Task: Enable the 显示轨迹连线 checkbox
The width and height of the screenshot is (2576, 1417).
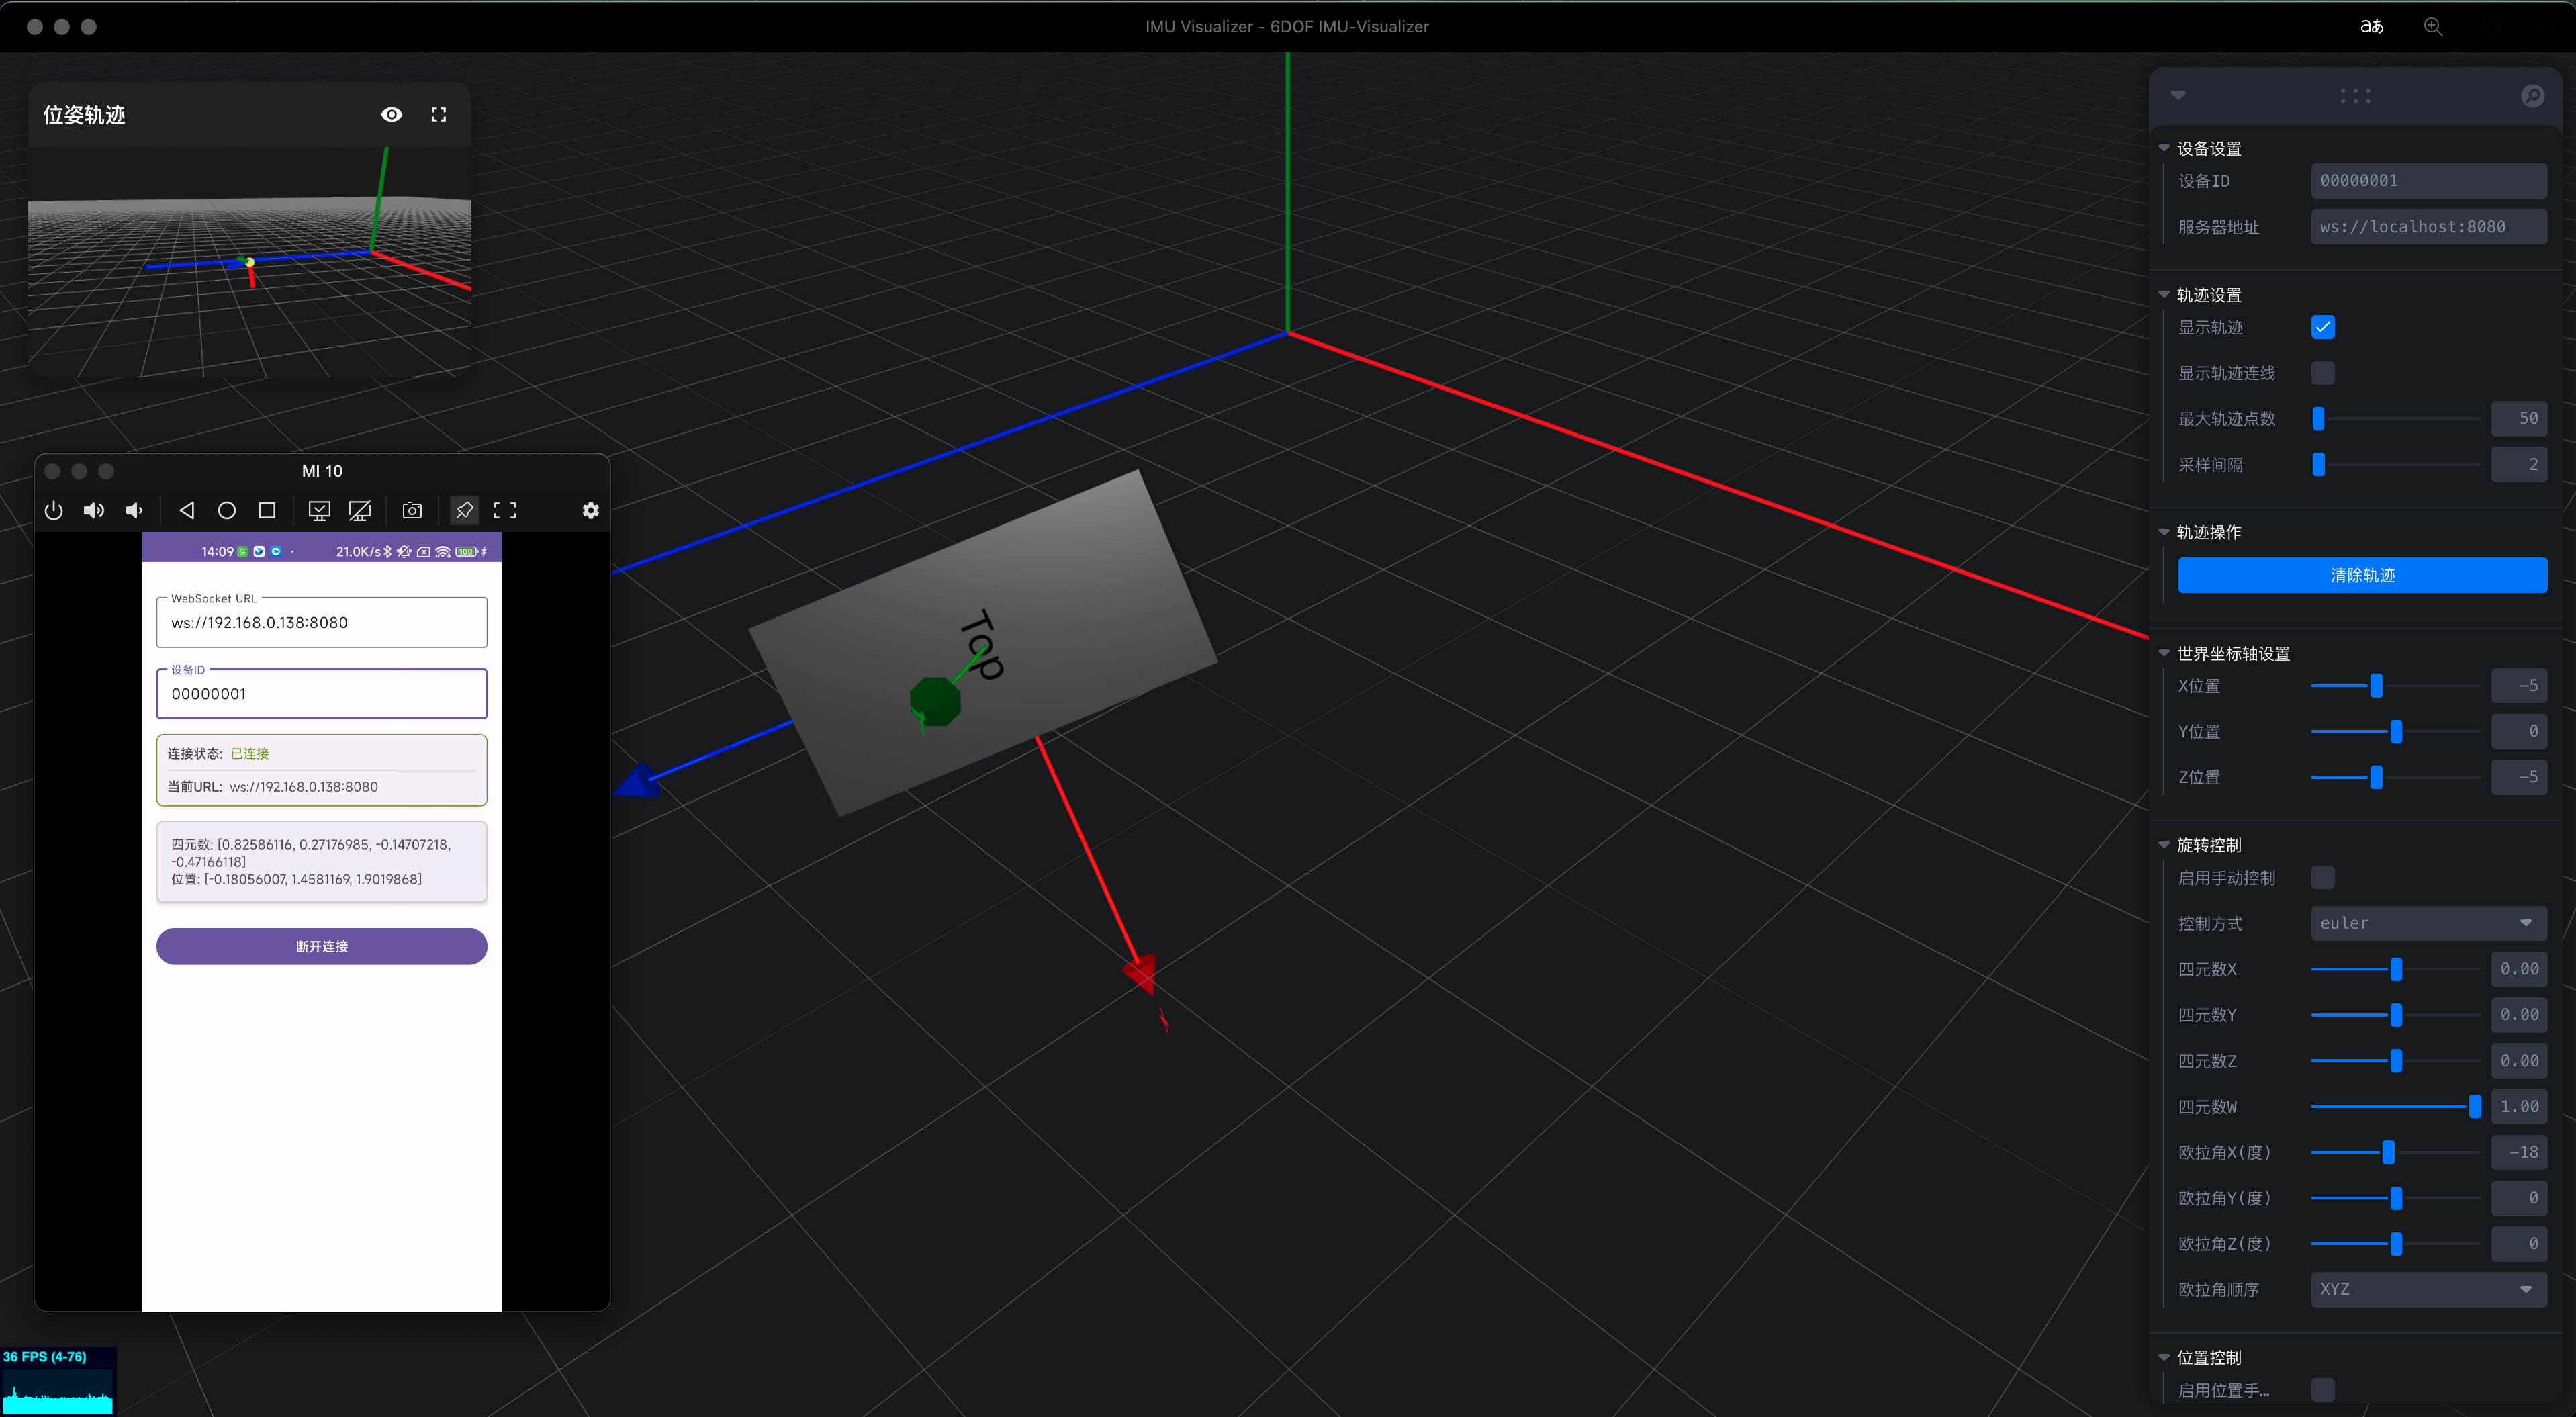Action: pos(2323,372)
